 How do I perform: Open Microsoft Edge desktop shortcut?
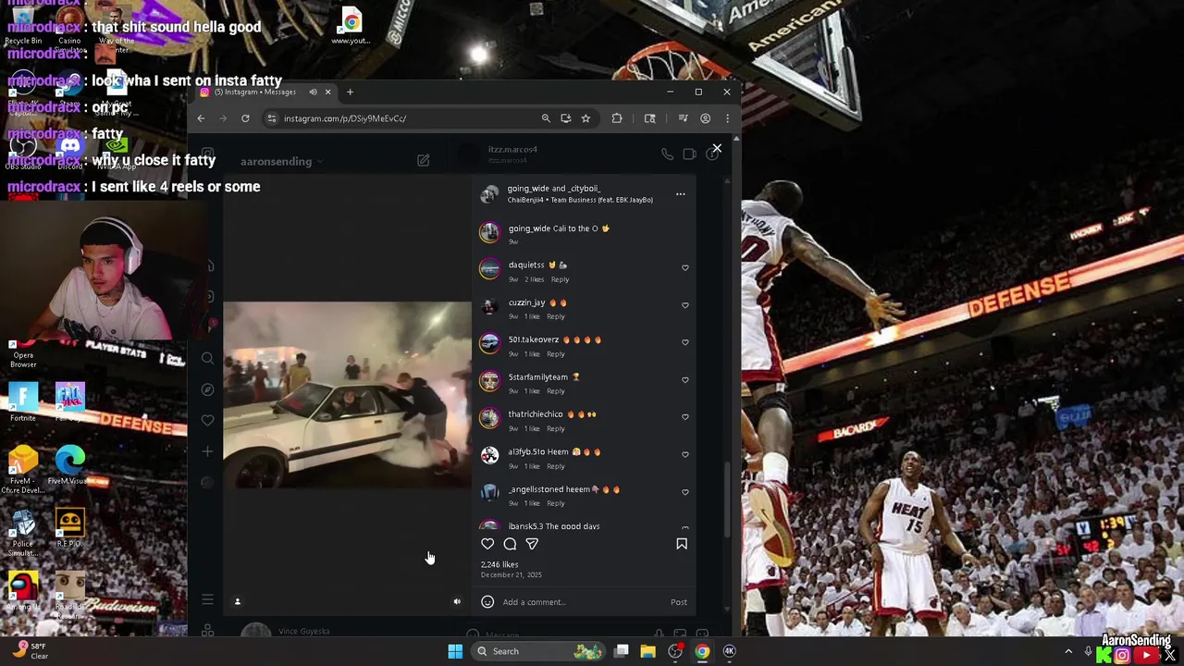(x=69, y=465)
